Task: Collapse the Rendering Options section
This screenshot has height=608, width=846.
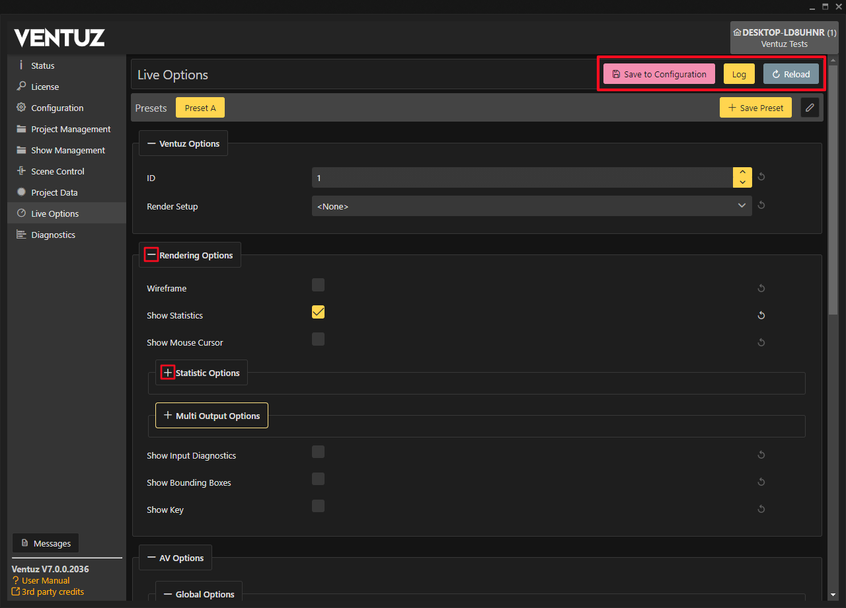Action: pyautogui.click(x=151, y=255)
